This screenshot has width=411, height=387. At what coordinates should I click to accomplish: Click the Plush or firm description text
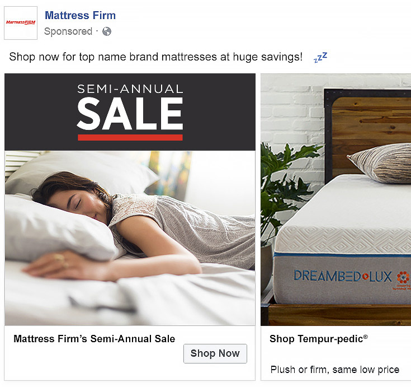(335, 370)
